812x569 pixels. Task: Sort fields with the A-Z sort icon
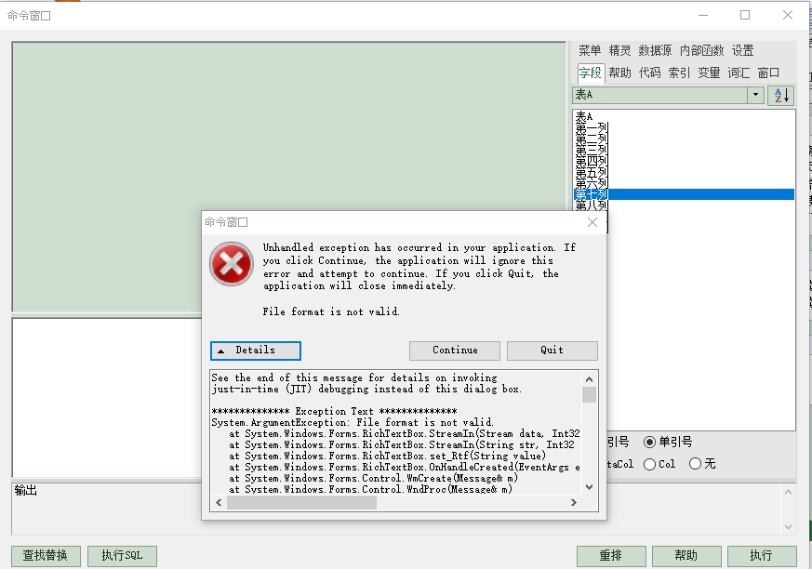[x=781, y=95]
